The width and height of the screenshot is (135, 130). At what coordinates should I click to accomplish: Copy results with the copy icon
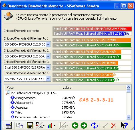20,125
